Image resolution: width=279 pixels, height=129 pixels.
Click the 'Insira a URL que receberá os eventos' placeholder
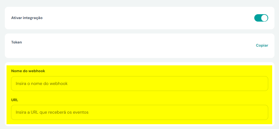[52, 113]
